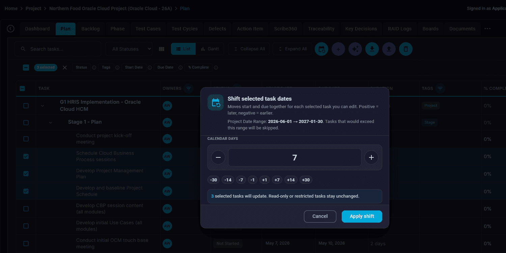Click the column layout icon beside All Statuses
This screenshot has width=506, height=253.
[x=162, y=49]
